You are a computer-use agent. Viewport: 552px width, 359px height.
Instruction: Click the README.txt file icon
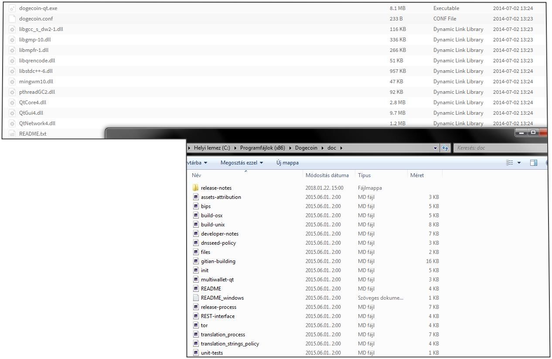coord(12,134)
